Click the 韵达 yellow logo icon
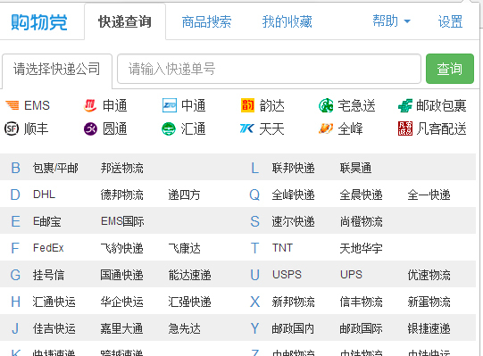This screenshot has width=483, height=356. (247, 105)
